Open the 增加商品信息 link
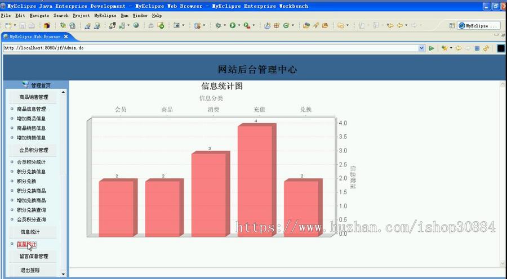This screenshot has width=507, height=279. click(32, 119)
